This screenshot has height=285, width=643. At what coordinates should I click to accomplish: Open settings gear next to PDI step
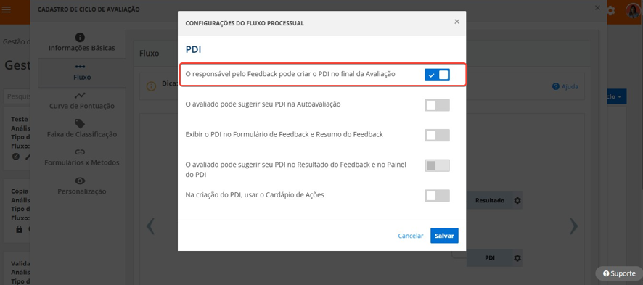click(517, 258)
